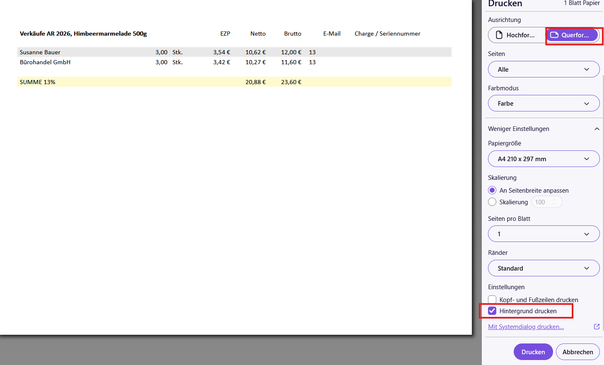Open Mit Systemdialog drucken link

point(526,327)
